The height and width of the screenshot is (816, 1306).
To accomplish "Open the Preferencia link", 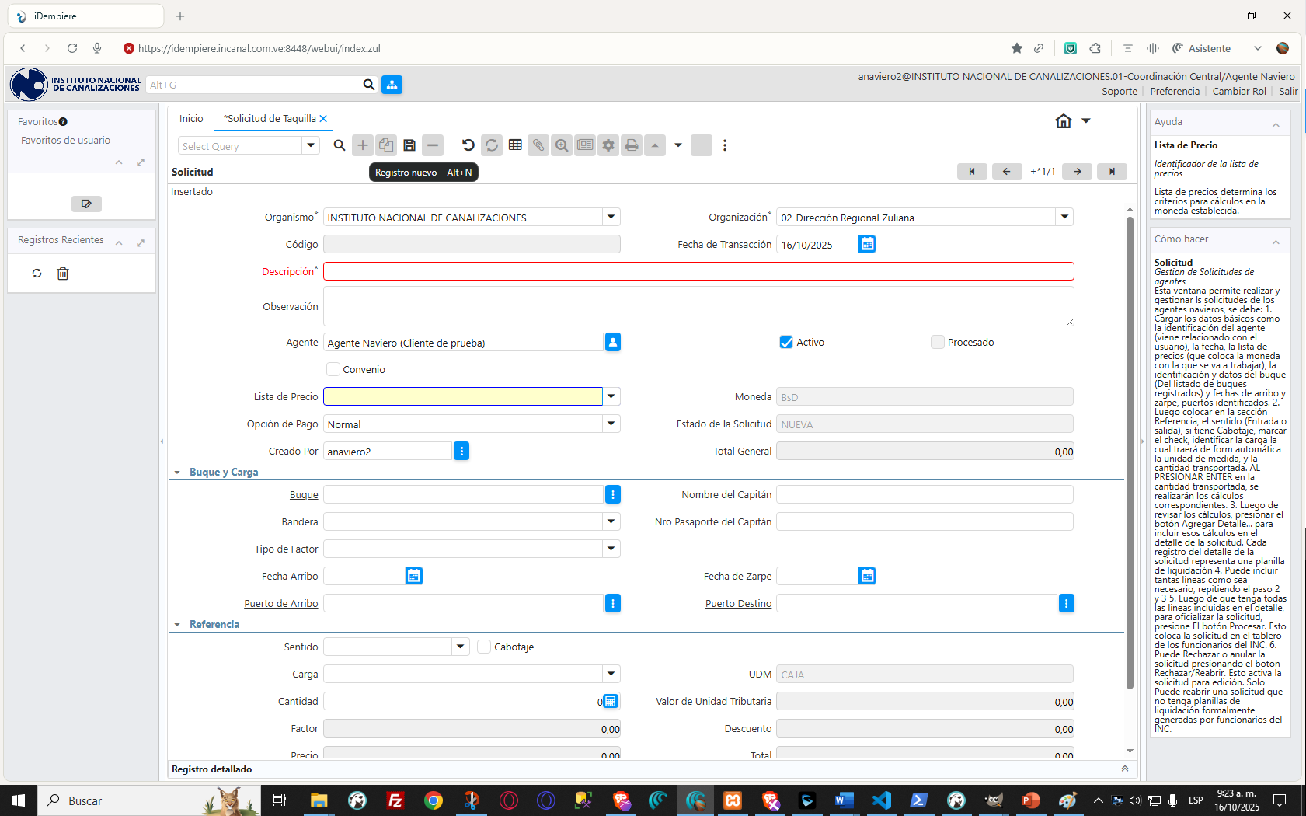I will point(1174,92).
